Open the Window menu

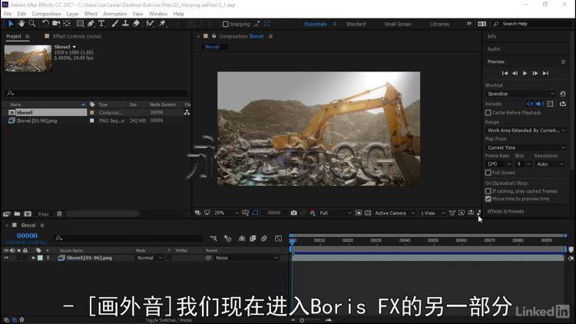tap(158, 14)
